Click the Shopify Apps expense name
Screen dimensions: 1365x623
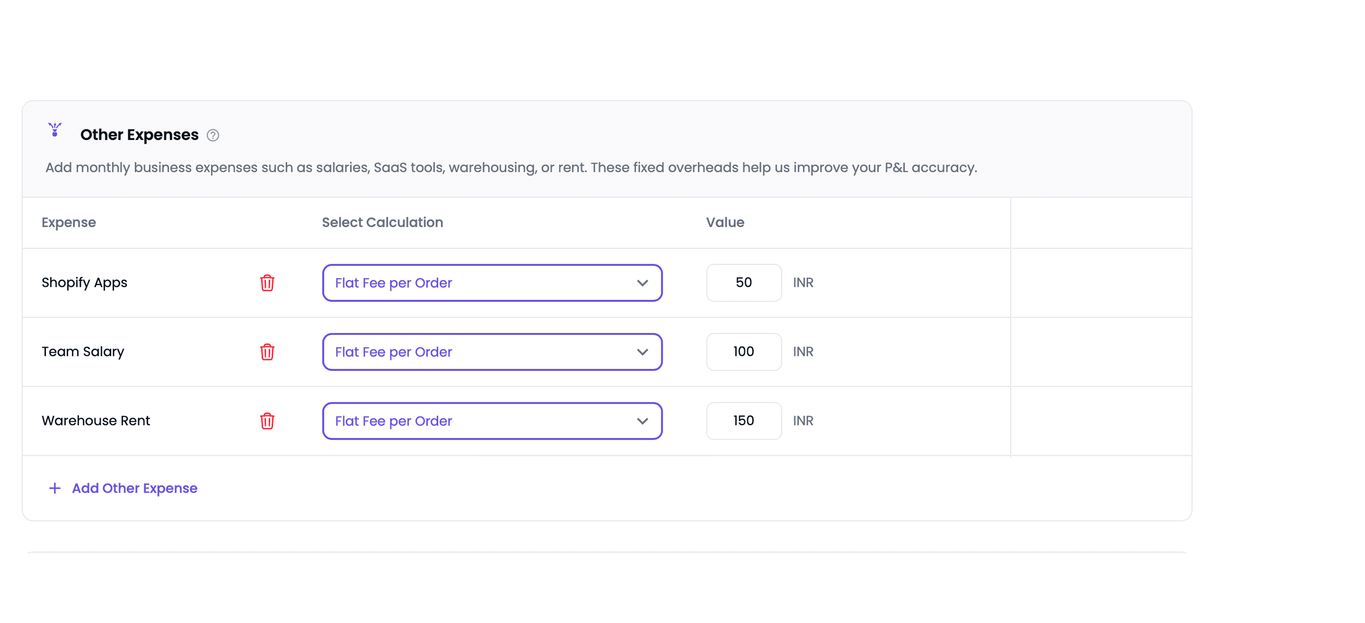84,283
